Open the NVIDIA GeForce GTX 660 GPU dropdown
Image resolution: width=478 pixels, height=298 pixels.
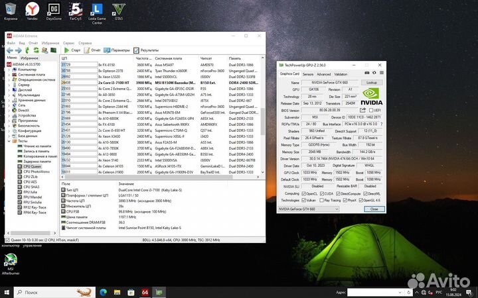[x=308, y=209]
